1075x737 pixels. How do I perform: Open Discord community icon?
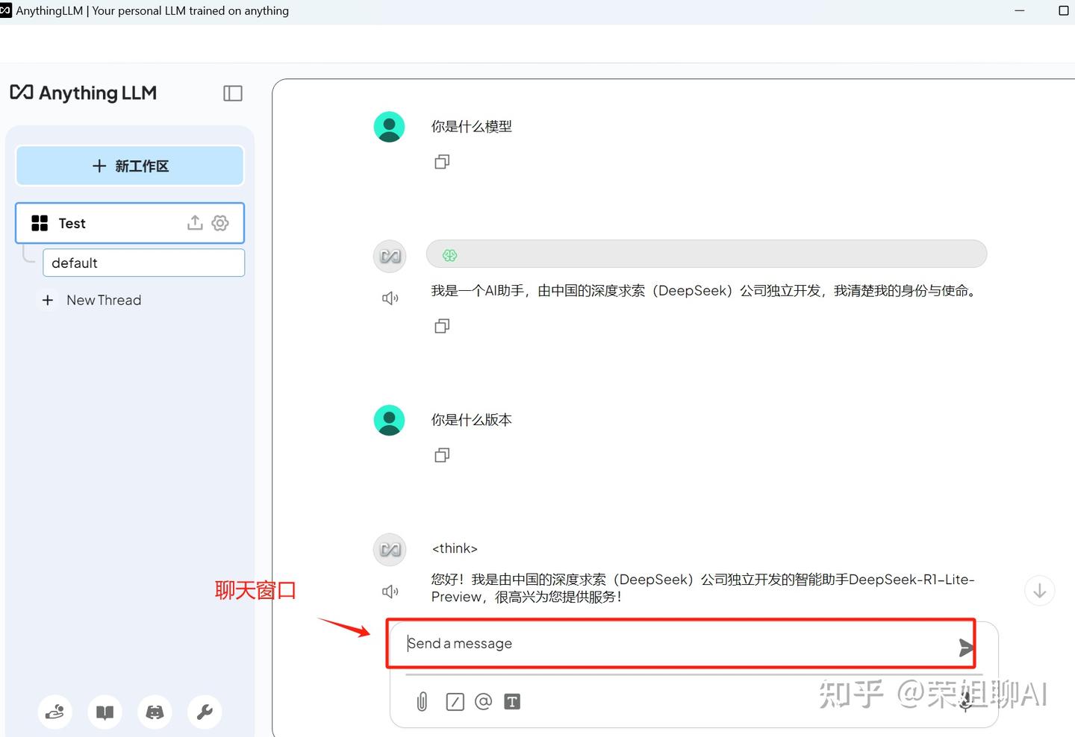(155, 712)
